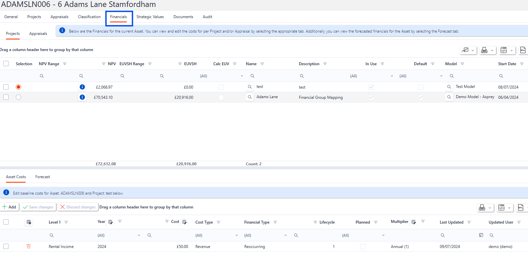Delete the Rental Income cost row
528x271 pixels.
[x=29, y=246]
